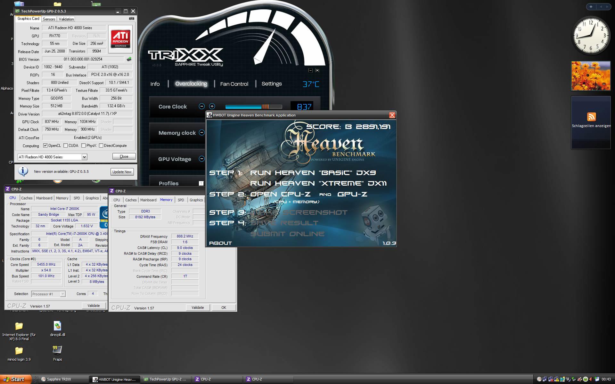Switch to TechPowerUp GPU-Z taskbar button
Viewport: 615px width, 384px height.
[166, 379]
